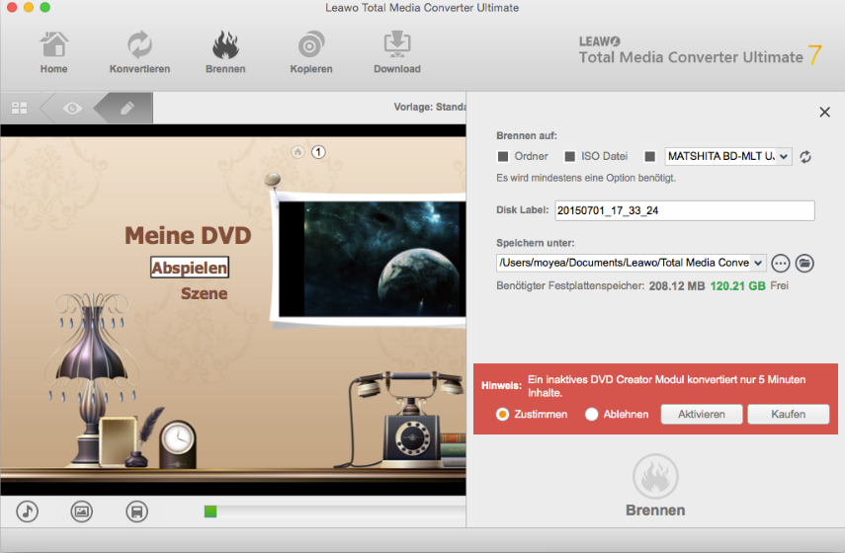Switch to the Kopieren module

click(x=311, y=52)
